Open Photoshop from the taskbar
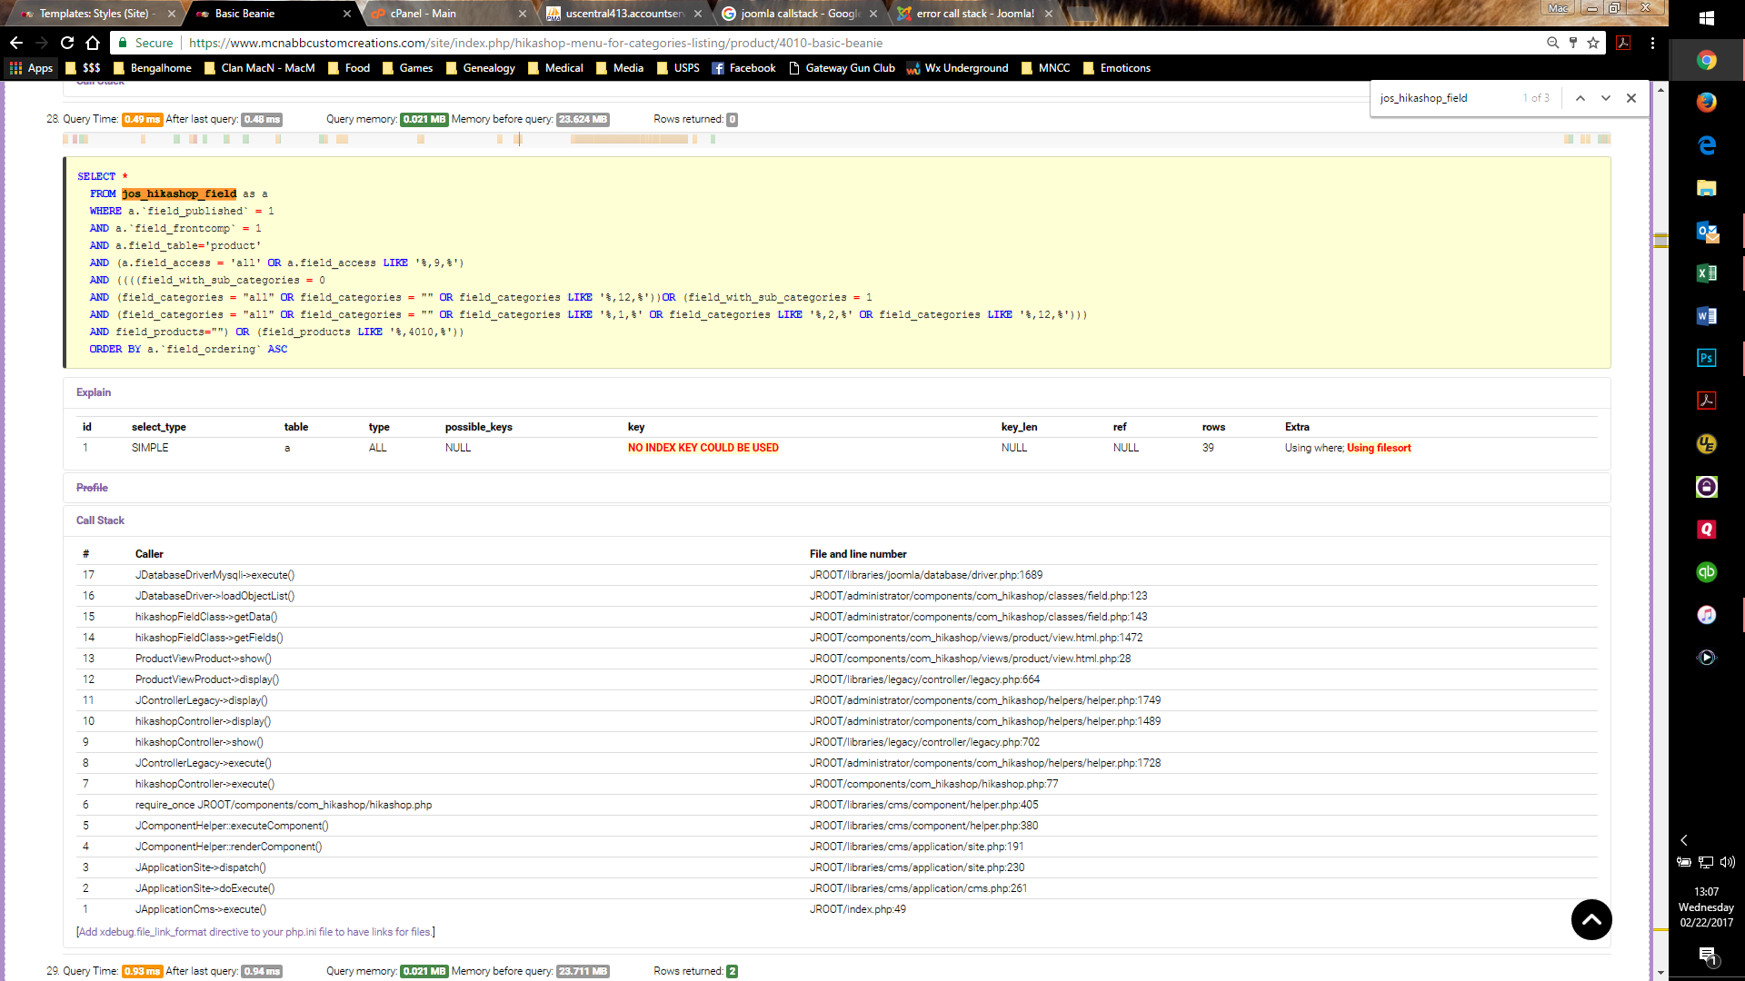This screenshot has width=1745, height=981. coord(1706,358)
